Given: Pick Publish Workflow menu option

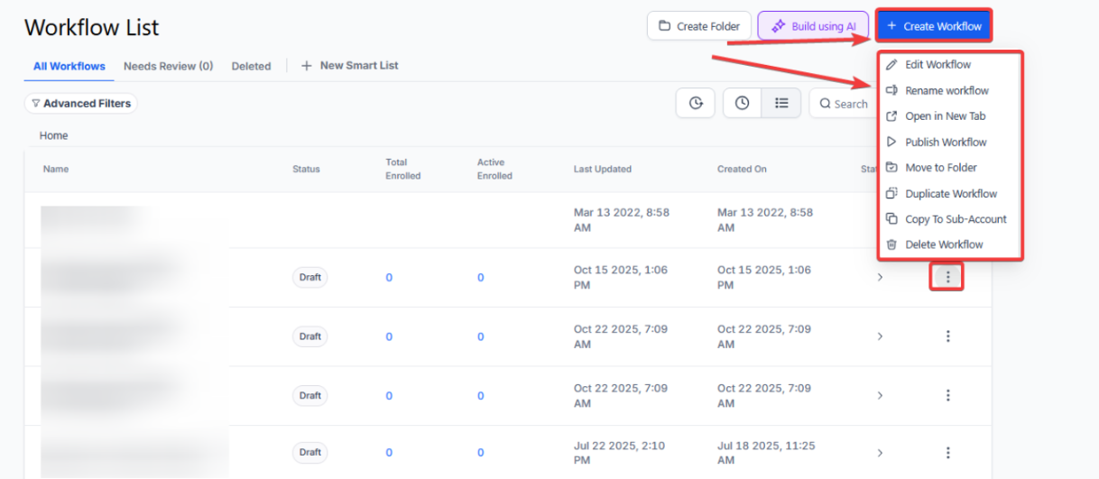Looking at the screenshot, I should point(946,143).
